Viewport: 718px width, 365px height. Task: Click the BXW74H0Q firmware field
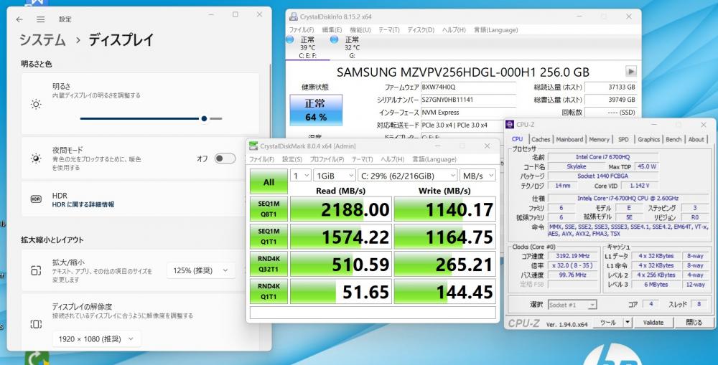pos(468,87)
